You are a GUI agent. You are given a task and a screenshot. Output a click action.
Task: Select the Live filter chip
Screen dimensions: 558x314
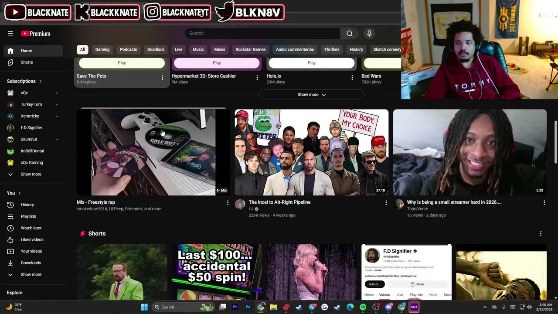[x=179, y=50]
